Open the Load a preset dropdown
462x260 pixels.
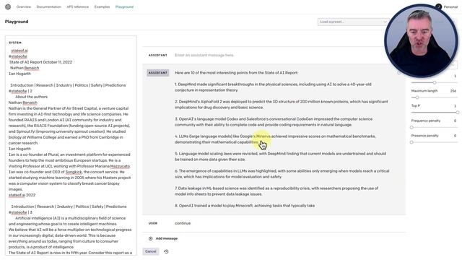coord(353,22)
